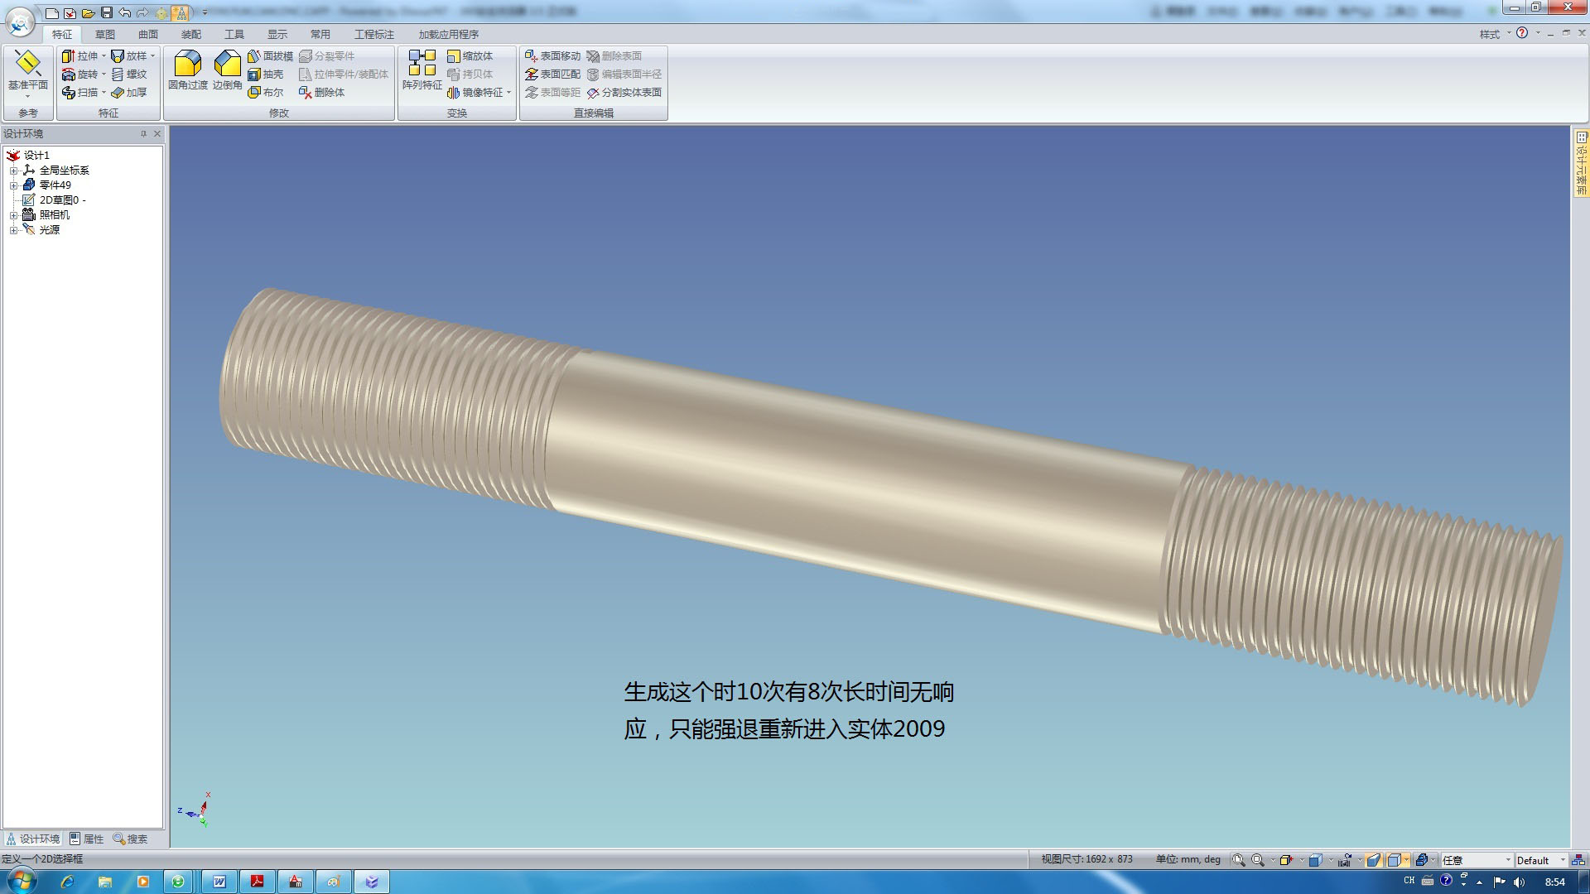Open the Default configuration dropdown
Viewport: 1590px width, 894px height.
tap(1563, 860)
